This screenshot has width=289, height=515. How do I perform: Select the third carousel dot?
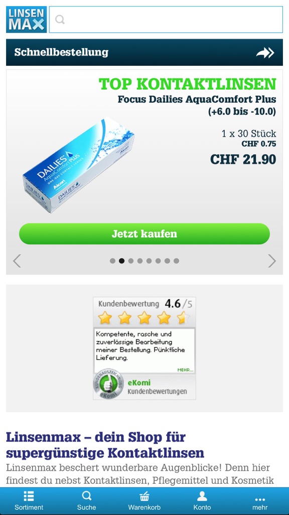click(x=131, y=261)
